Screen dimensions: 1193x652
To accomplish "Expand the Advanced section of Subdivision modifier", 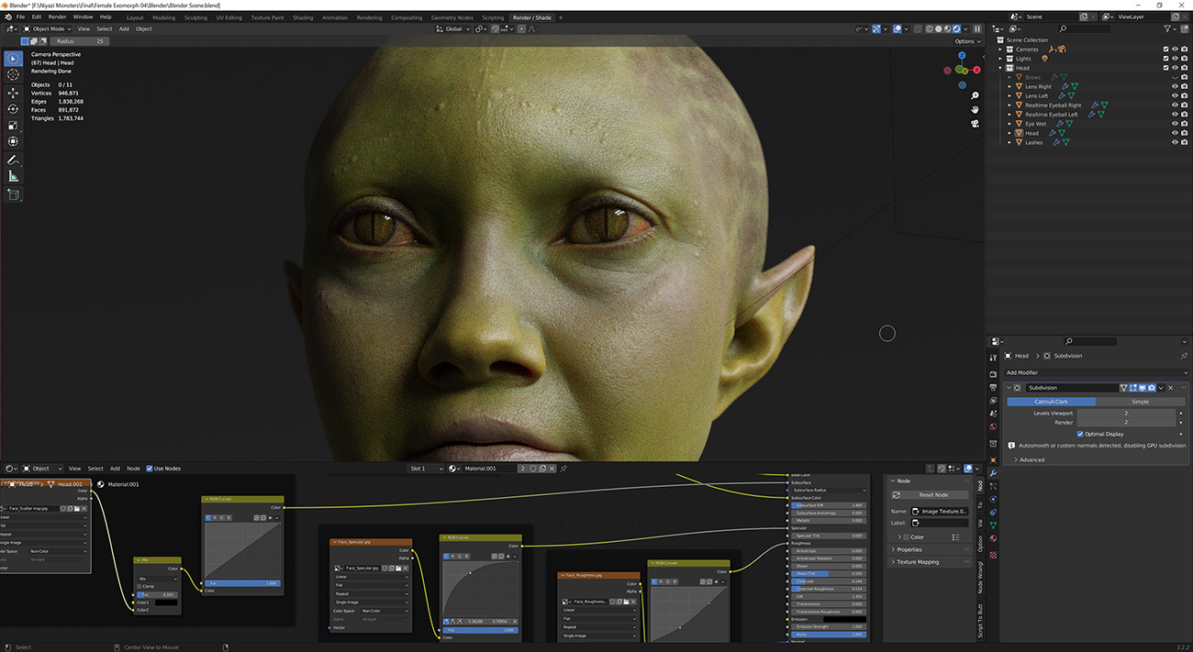I will click(x=1030, y=459).
